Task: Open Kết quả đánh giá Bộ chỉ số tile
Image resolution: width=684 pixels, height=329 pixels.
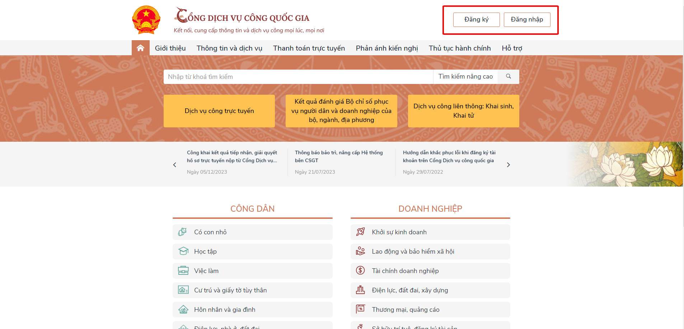Action: pyautogui.click(x=341, y=111)
